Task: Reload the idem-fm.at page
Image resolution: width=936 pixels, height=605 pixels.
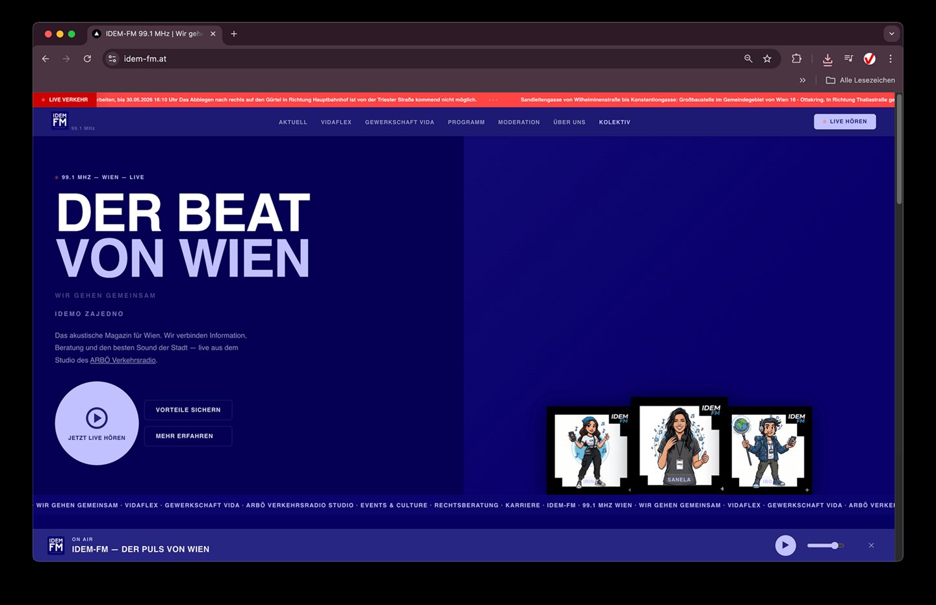Action: coord(87,58)
